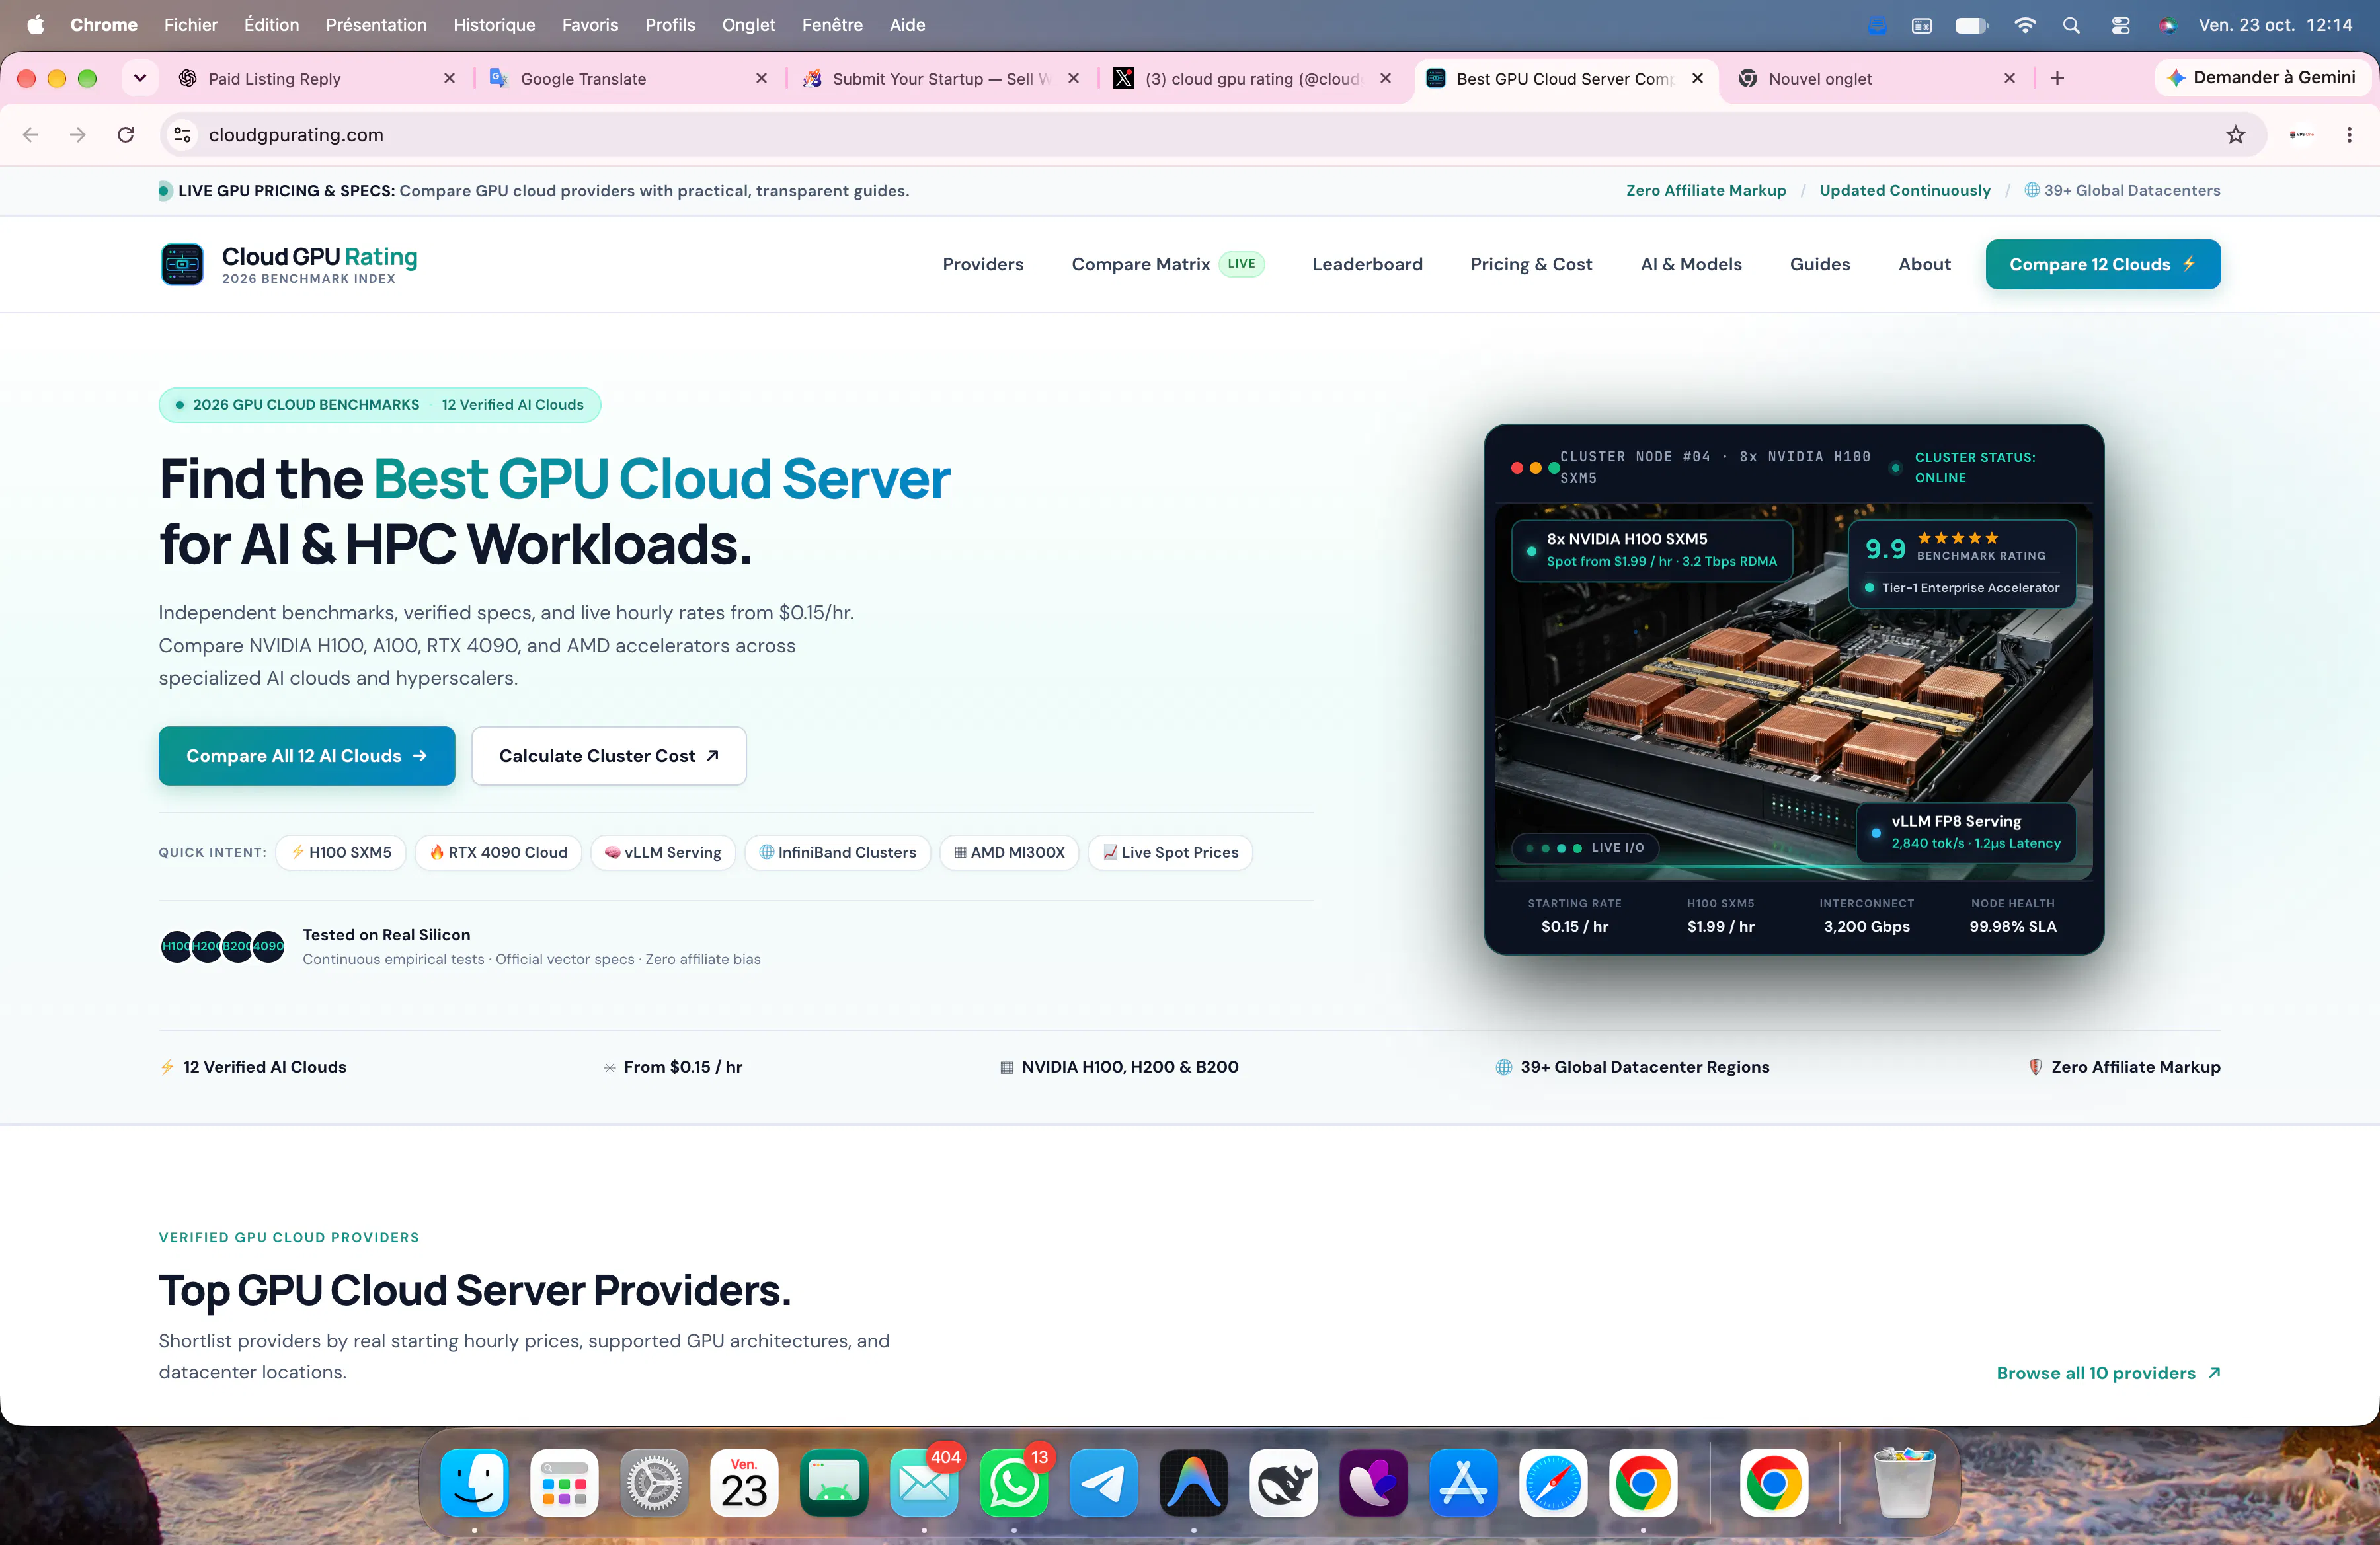Click Compare 12 Clouds button
Viewport: 2380px width, 1545px height.
2103,264
